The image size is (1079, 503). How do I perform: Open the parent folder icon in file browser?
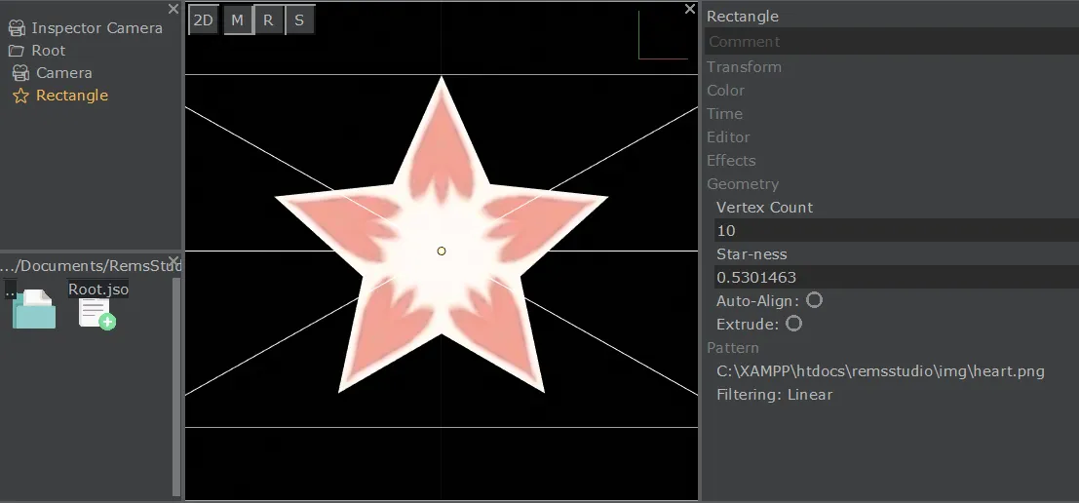pyautogui.click(x=34, y=308)
